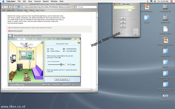
Task: Open the Convert menu
Action: [37, 1]
